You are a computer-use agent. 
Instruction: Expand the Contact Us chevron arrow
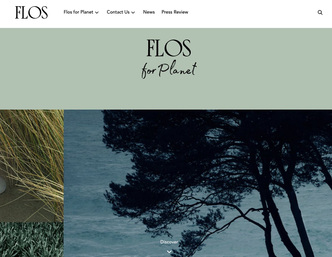[133, 12]
